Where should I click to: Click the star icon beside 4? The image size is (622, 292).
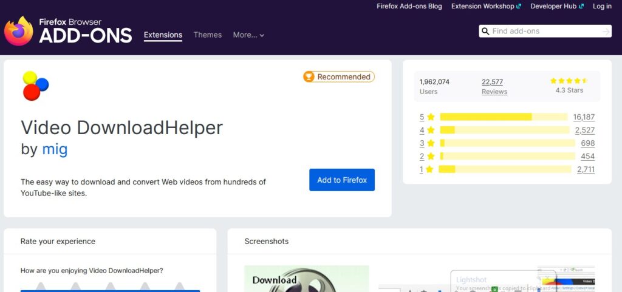tap(431, 130)
